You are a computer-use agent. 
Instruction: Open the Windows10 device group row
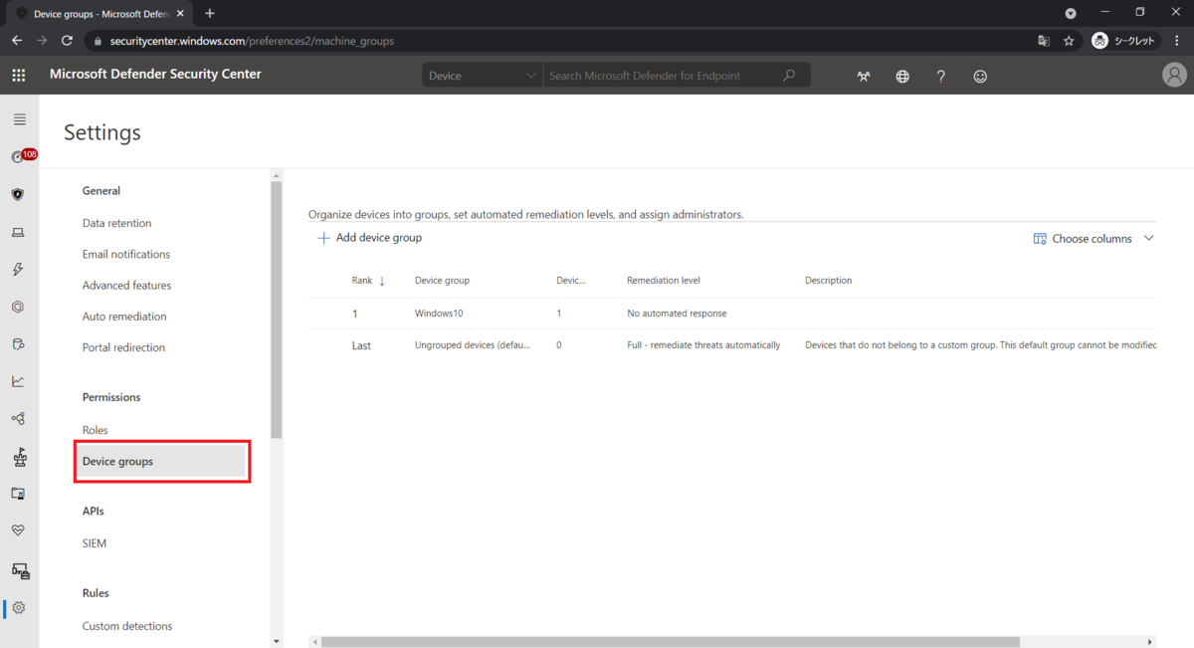tap(732, 314)
